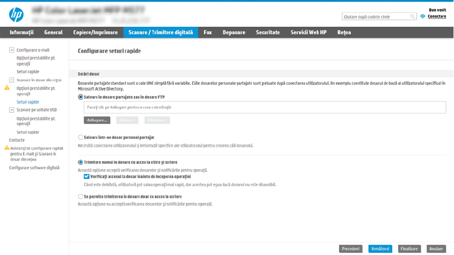Click warning icon beside Asistenți de configurare rapidă
The image size is (454, 255).
(x=7, y=148)
